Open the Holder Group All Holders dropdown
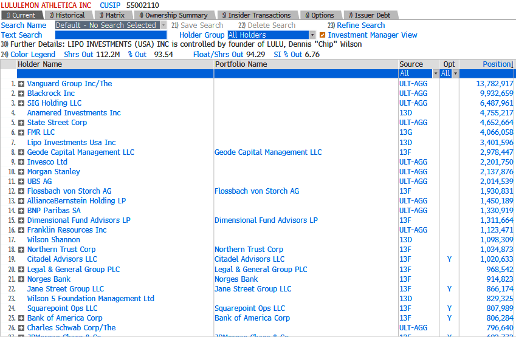This screenshot has width=516, height=337. [312, 35]
